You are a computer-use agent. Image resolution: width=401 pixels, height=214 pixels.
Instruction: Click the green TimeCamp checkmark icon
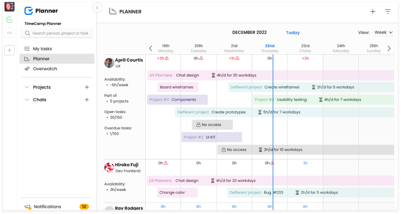click(x=9, y=20)
